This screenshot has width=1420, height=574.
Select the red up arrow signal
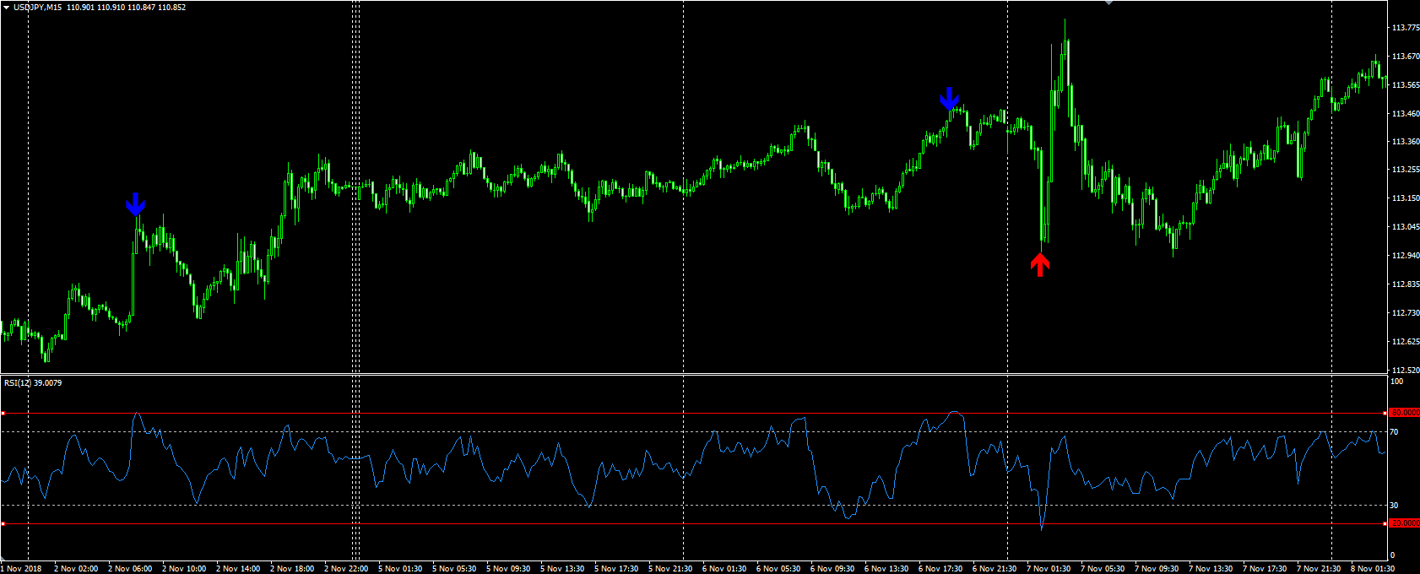click(x=1040, y=264)
